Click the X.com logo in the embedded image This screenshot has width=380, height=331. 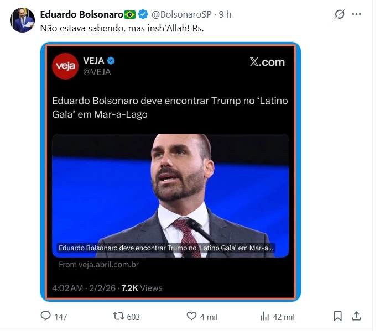267,62
